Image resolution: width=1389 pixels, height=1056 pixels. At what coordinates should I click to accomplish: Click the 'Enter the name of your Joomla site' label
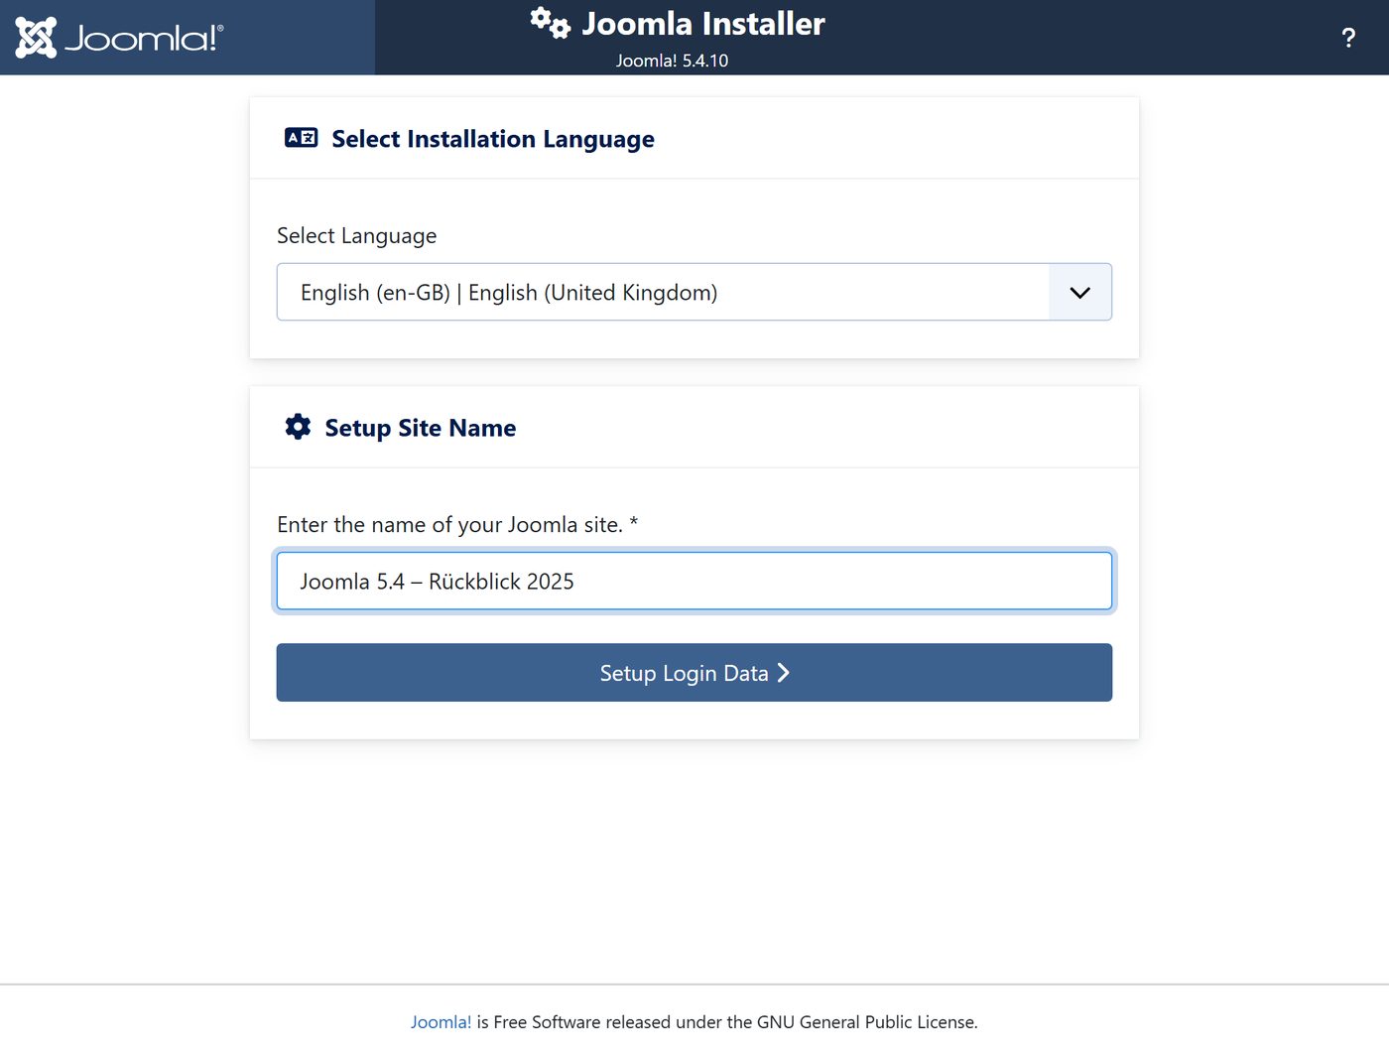pyautogui.click(x=457, y=525)
